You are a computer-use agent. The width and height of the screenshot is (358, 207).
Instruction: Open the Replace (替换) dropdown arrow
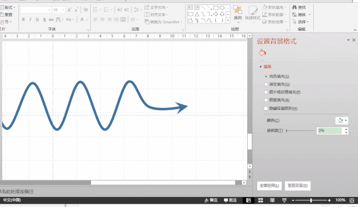pyautogui.click(x=310, y=15)
